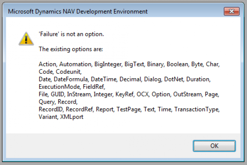
Task: Click the "'Failure' is not an option." message
Action: pos(71,34)
